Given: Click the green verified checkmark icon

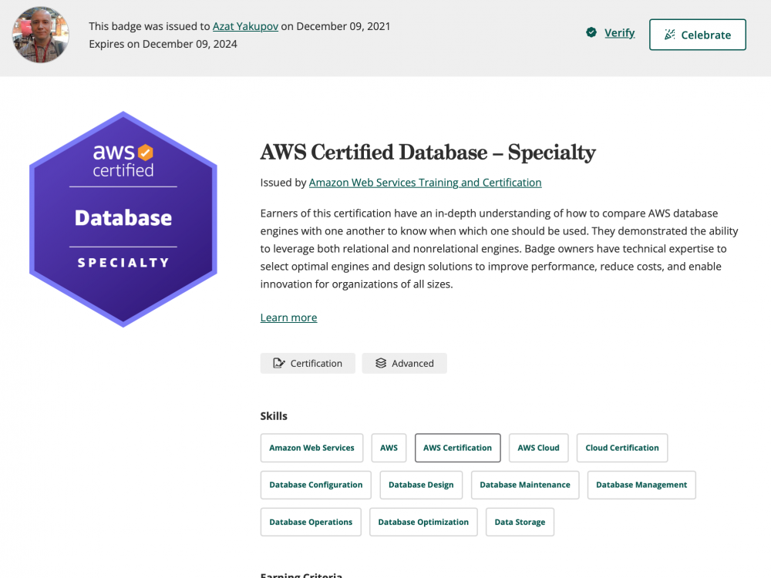Looking at the screenshot, I should [591, 32].
